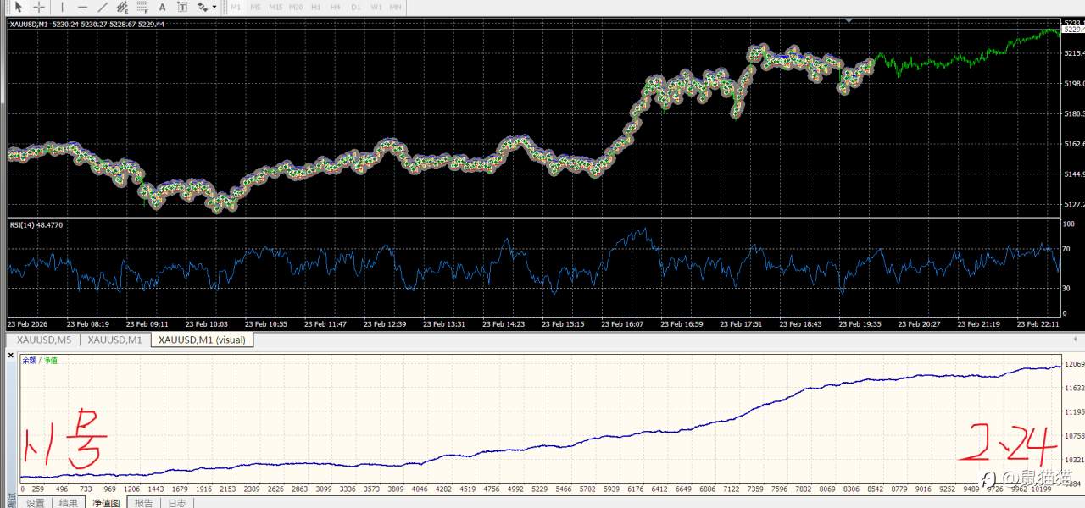The height and width of the screenshot is (508, 1085).
Task: Switch chart to H4 timeframe
Action: (x=336, y=6)
